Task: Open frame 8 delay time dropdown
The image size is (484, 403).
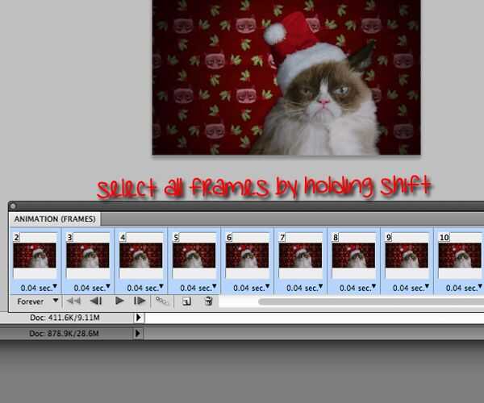Action: 357,288
